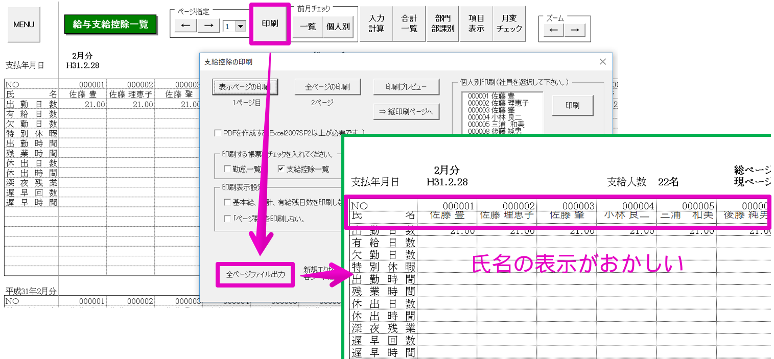This screenshot has width=774, height=359.
Task: Check 基本給、有給残日数を印刷しない option
Action: [x=228, y=202]
